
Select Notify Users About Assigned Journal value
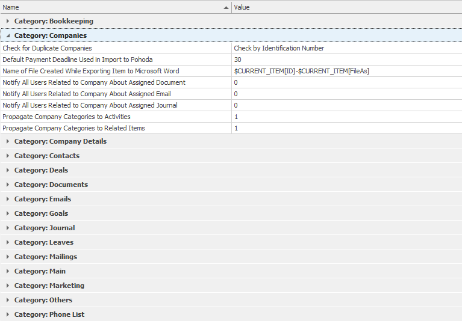tap(347, 106)
